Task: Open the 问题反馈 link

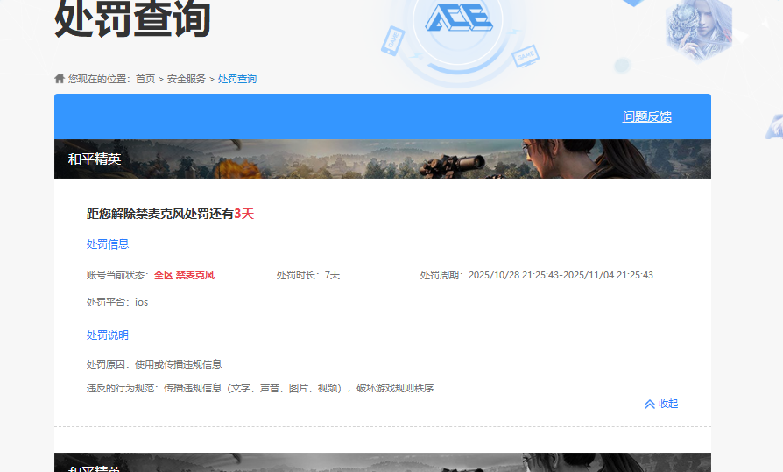Action: click(x=646, y=116)
